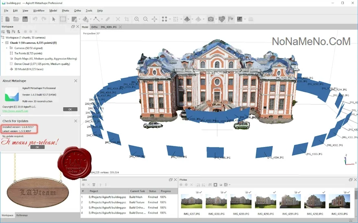Select the arrow Navigation tool
Screen dimensions: 358x223
pyautogui.click(x=54, y=19)
